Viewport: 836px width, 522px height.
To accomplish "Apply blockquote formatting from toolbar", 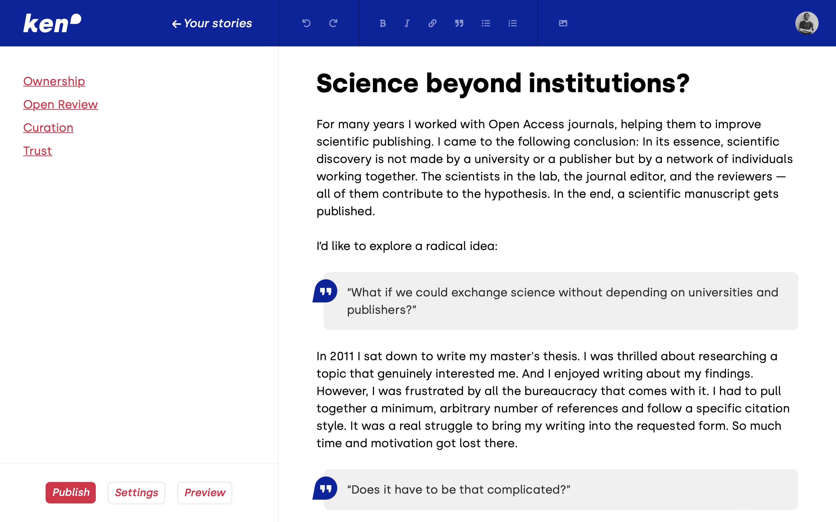I will pyautogui.click(x=459, y=23).
